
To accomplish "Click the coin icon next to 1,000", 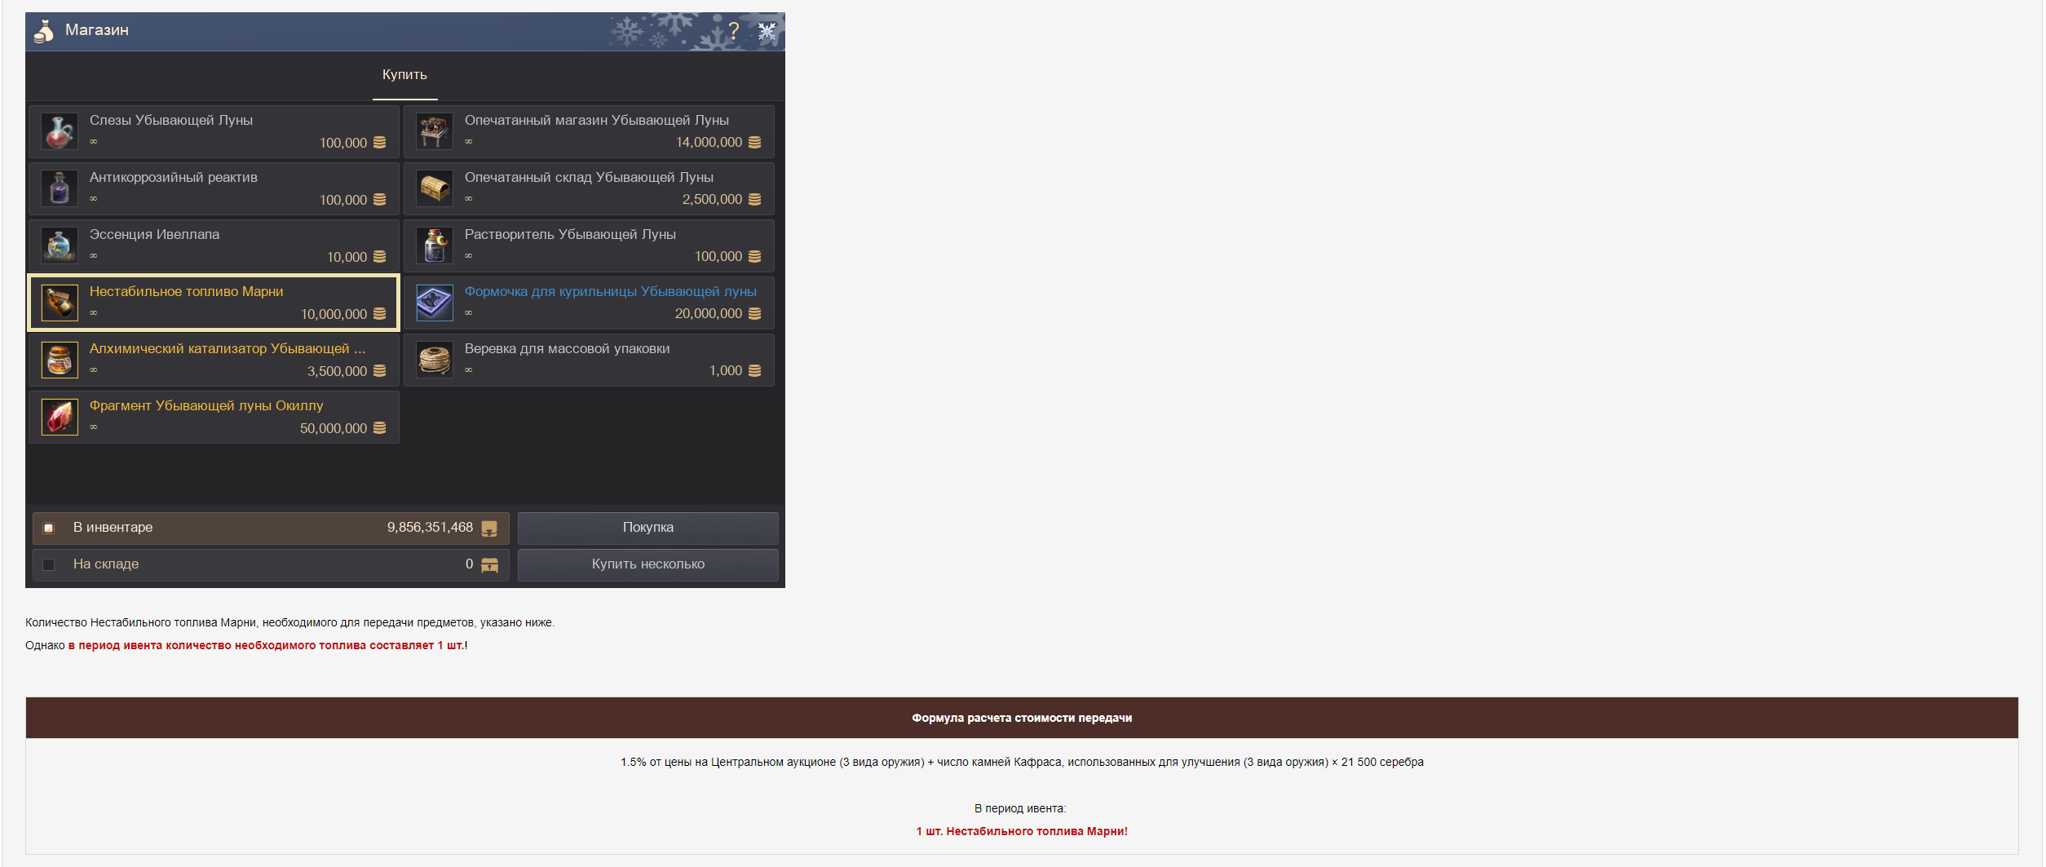I will (x=755, y=371).
